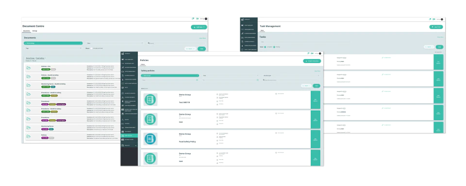Open the Monitoring forms - Health & Safety folder icon
This screenshot has height=186, width=466.
(29, 85)
